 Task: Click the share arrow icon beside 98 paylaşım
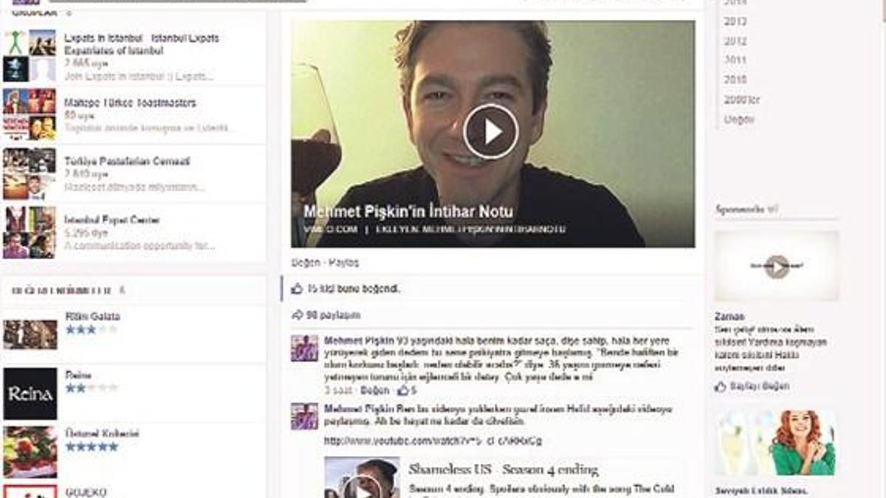point(297,315)
